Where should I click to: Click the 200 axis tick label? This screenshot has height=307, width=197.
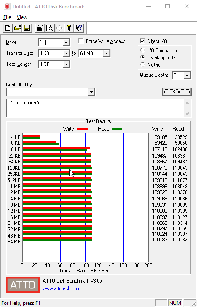[x=148, y=265]
